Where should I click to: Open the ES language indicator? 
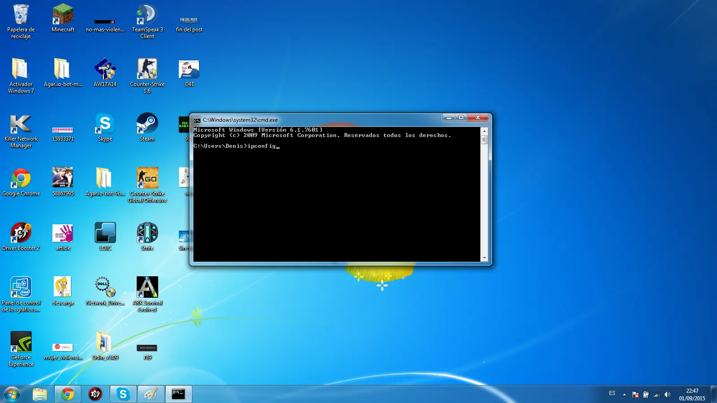(x=612, y=393)
